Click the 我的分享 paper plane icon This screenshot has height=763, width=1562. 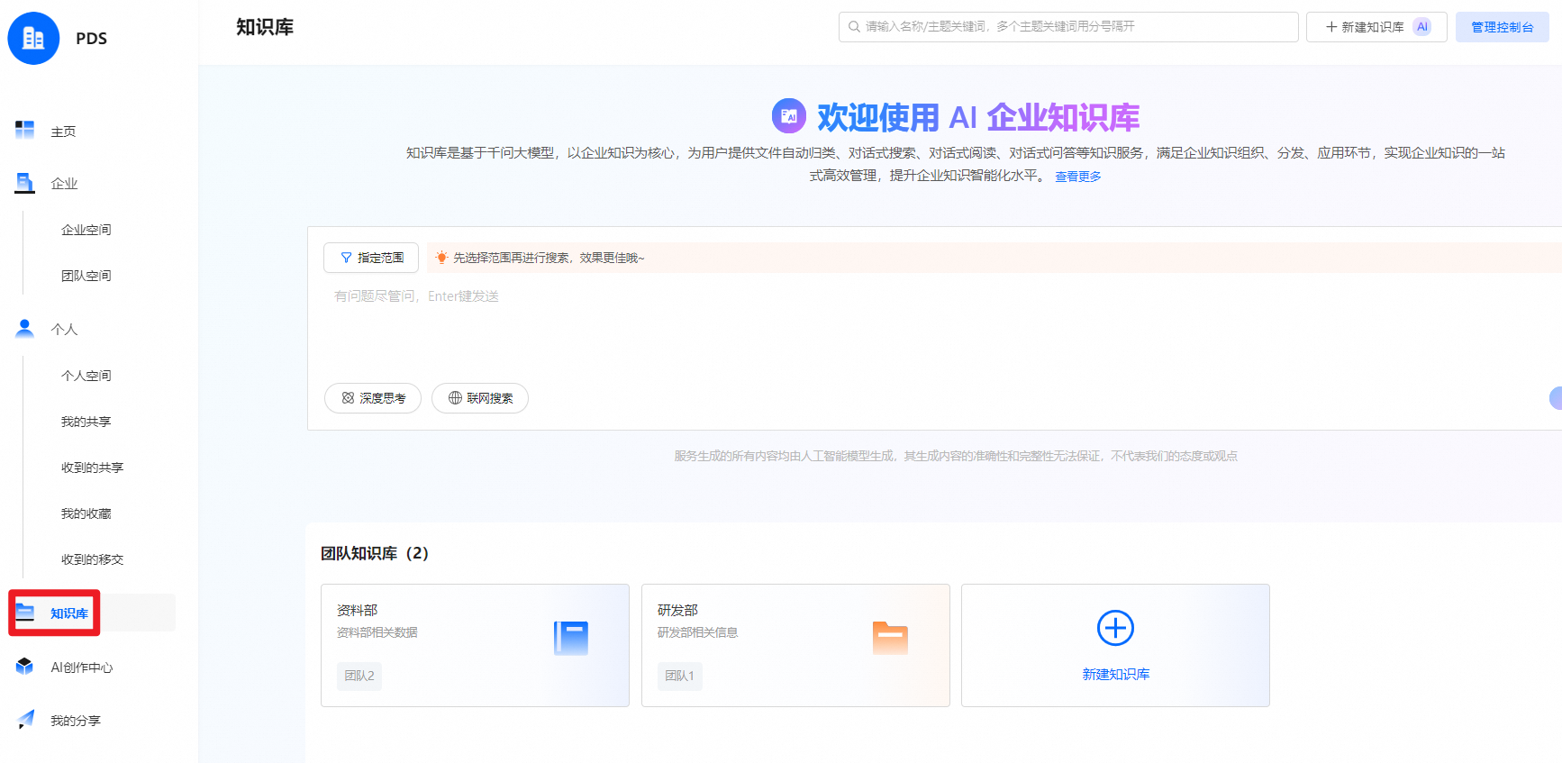pyautogui.click(x=25, y=720)
